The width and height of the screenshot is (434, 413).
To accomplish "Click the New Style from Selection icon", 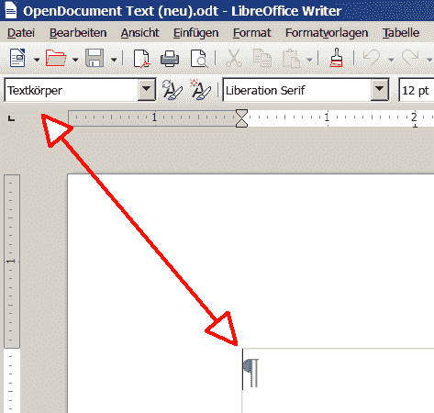I will click(x=200, y=90).
